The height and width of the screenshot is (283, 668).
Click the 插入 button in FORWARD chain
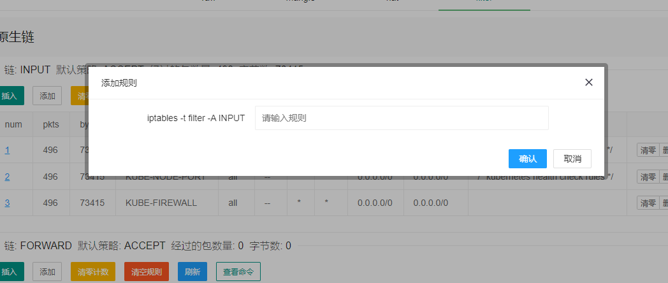tap(11, 272)
